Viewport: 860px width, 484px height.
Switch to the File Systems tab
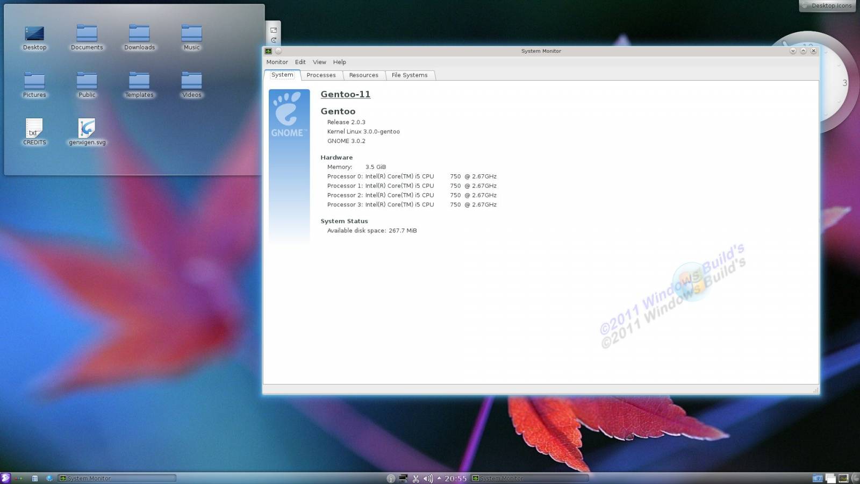click(x=410, y=75)
